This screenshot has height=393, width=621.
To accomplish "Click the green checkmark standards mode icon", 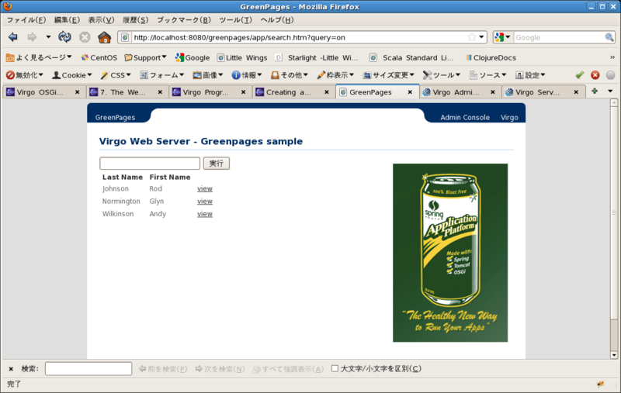I will click(580, 74).
